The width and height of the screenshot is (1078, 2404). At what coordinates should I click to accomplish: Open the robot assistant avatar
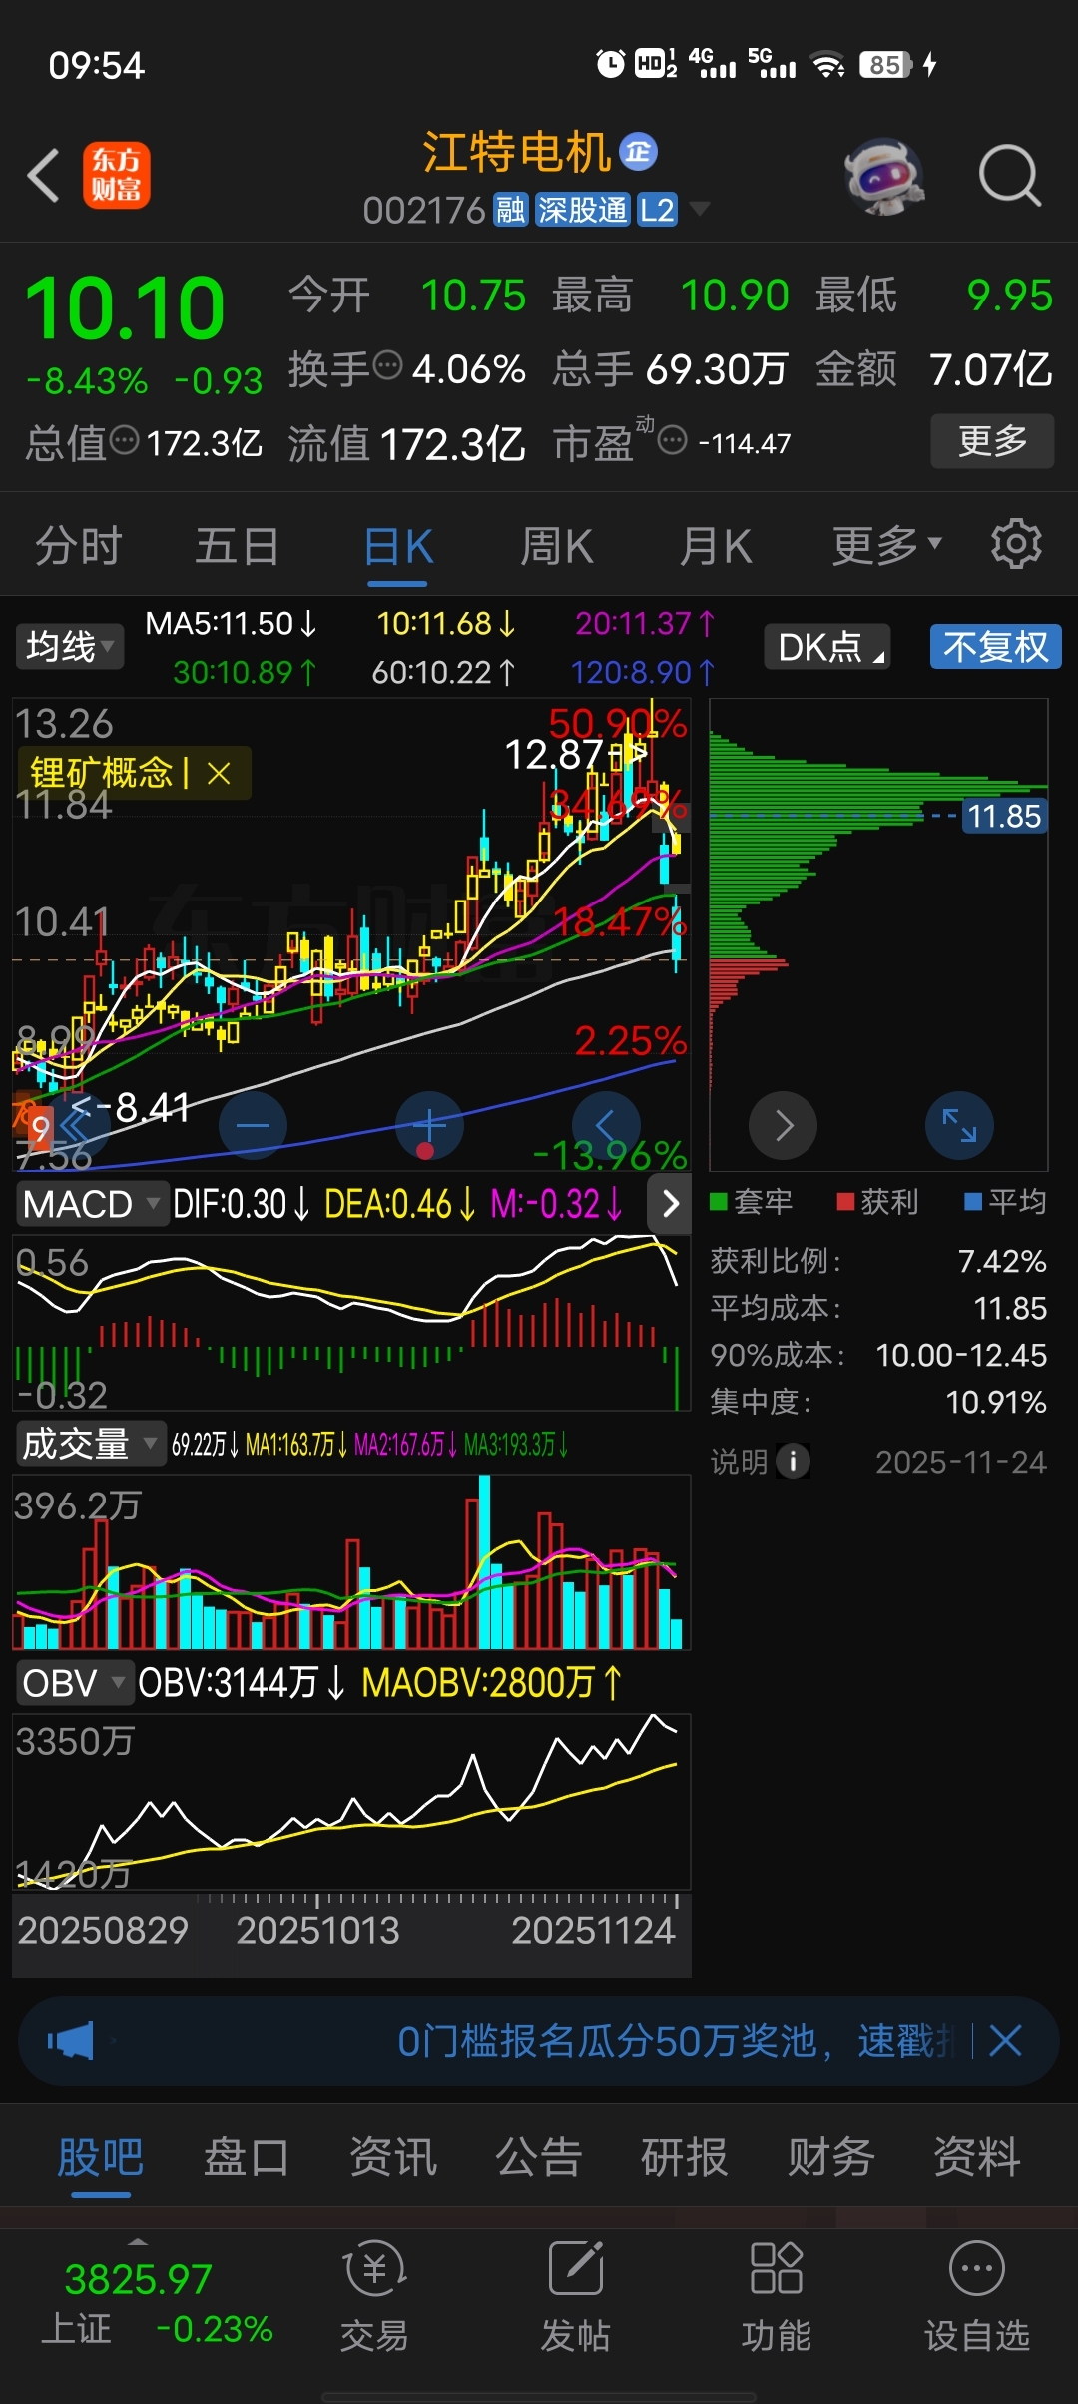[x=883, y=177]
